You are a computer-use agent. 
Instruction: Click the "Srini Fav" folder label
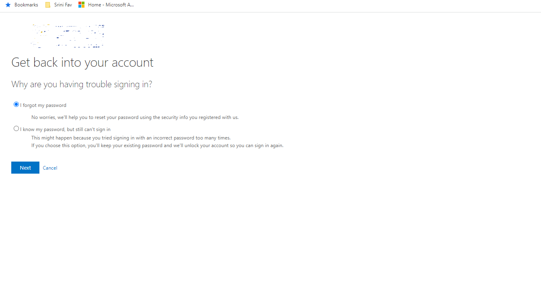62,4
